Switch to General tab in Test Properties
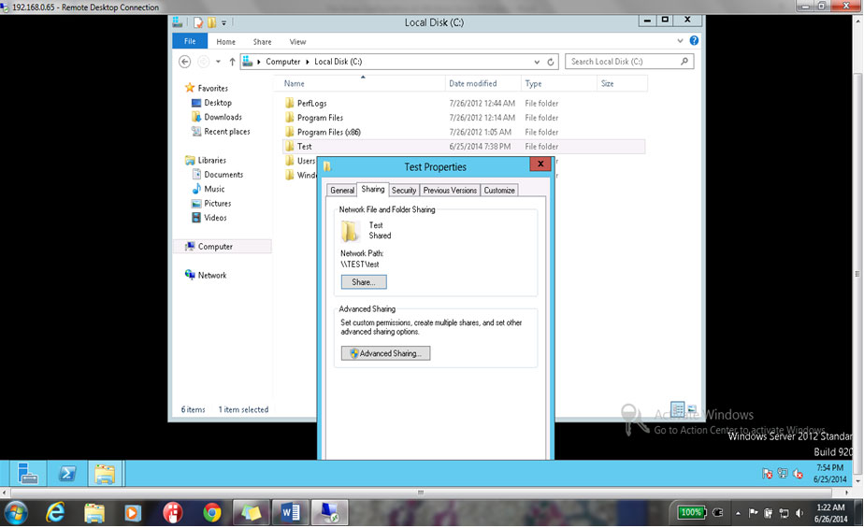 point(342,190)
